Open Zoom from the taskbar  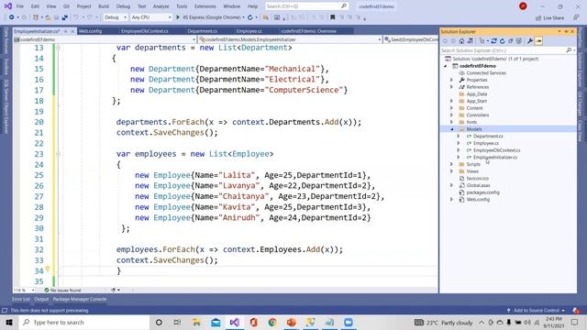point(349,322)
